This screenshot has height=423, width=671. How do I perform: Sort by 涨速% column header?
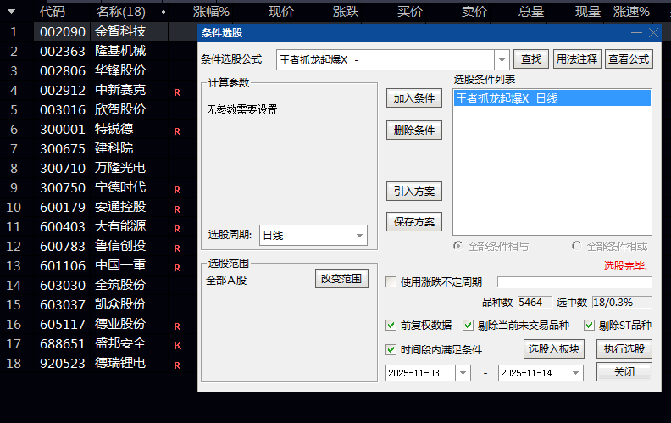632,12
